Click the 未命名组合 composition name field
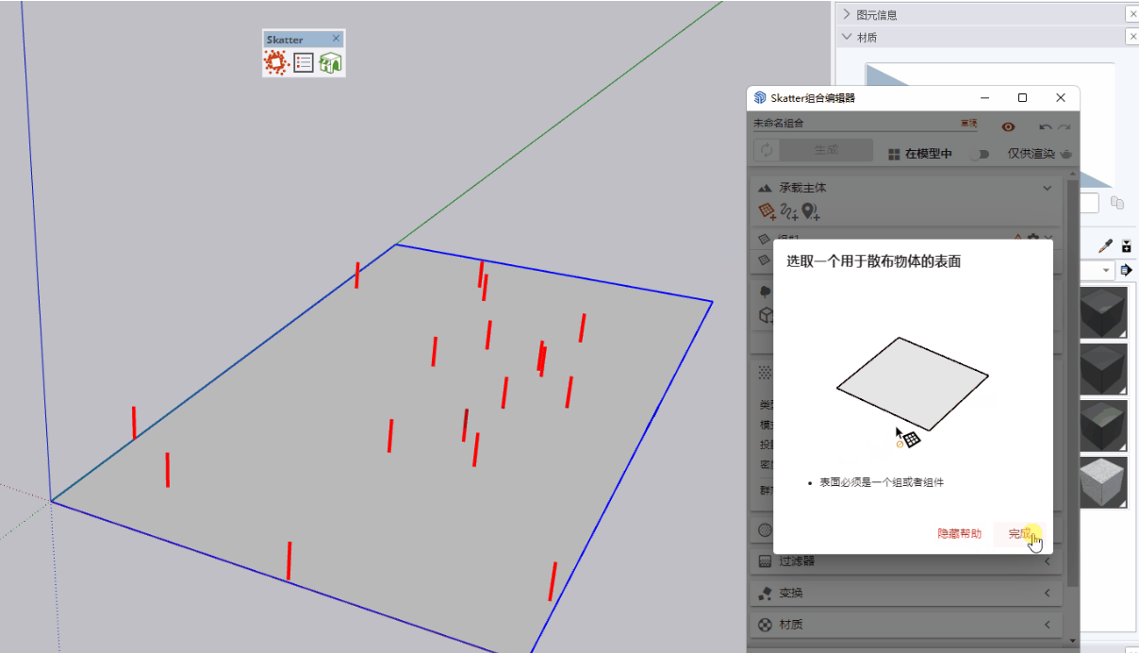The width and height of the screenshot is (1139, 653). [849, 124]
